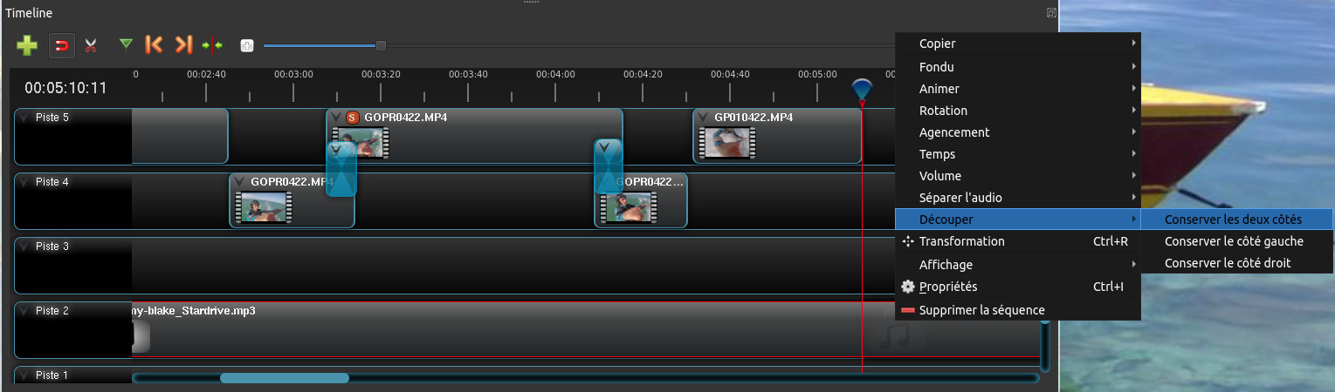Click the zoom slider handle
This screenshot has width=1335, height=392.
381,45
